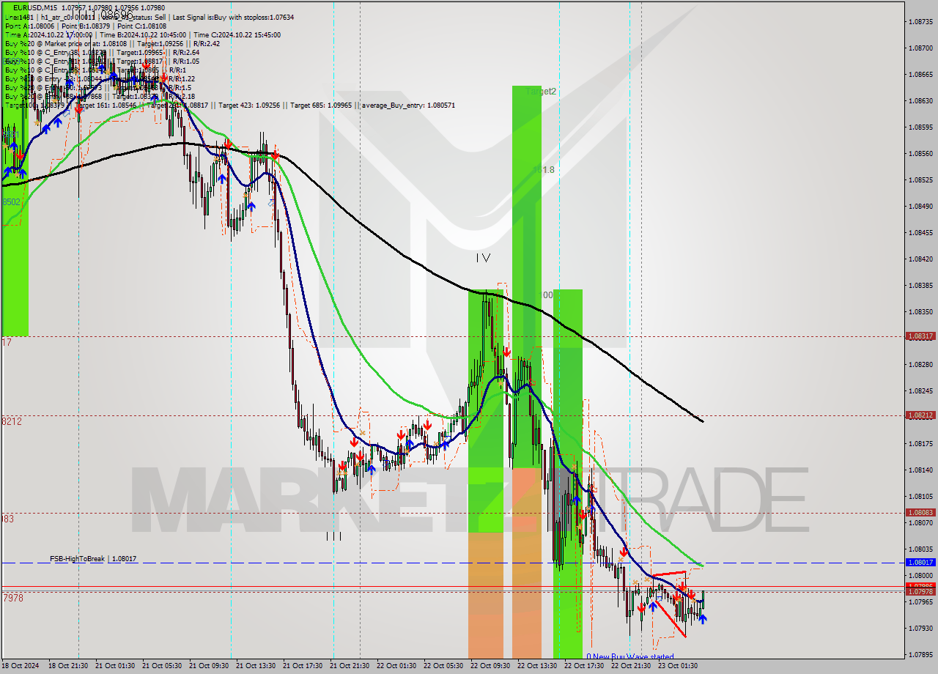This screenshot has width=938, height=674.
Task: Click '0 New Buy Wave started' text
Action: point(630,657)
